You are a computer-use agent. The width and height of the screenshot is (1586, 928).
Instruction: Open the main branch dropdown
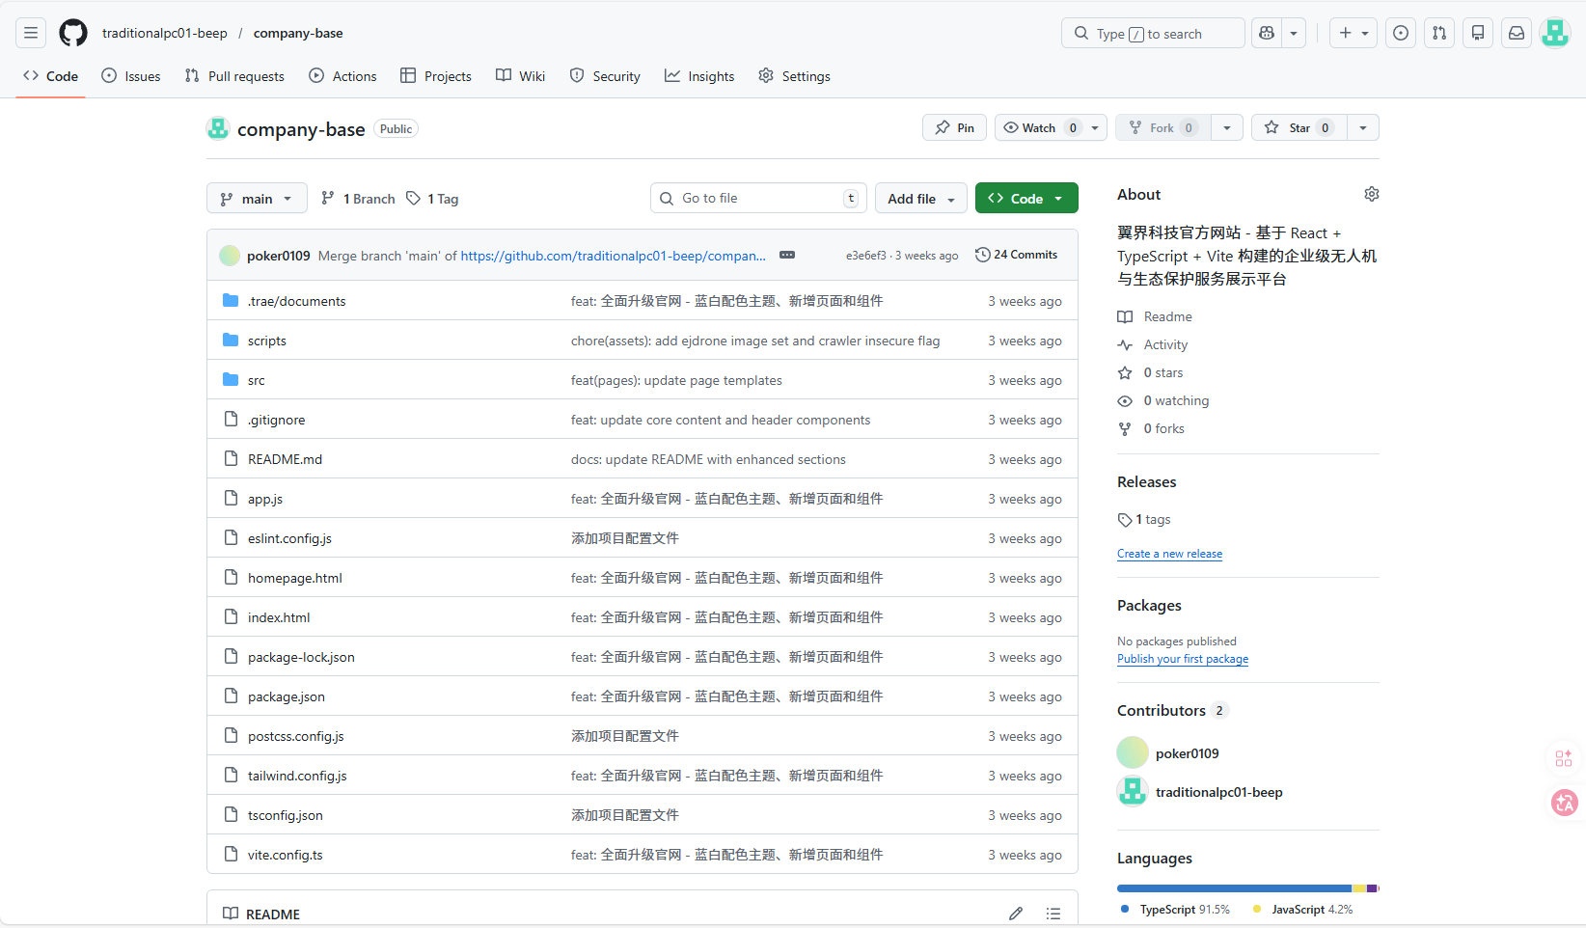point(257,199)
